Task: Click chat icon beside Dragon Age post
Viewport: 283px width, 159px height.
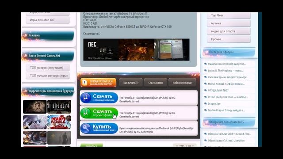Action: point(205,104)
